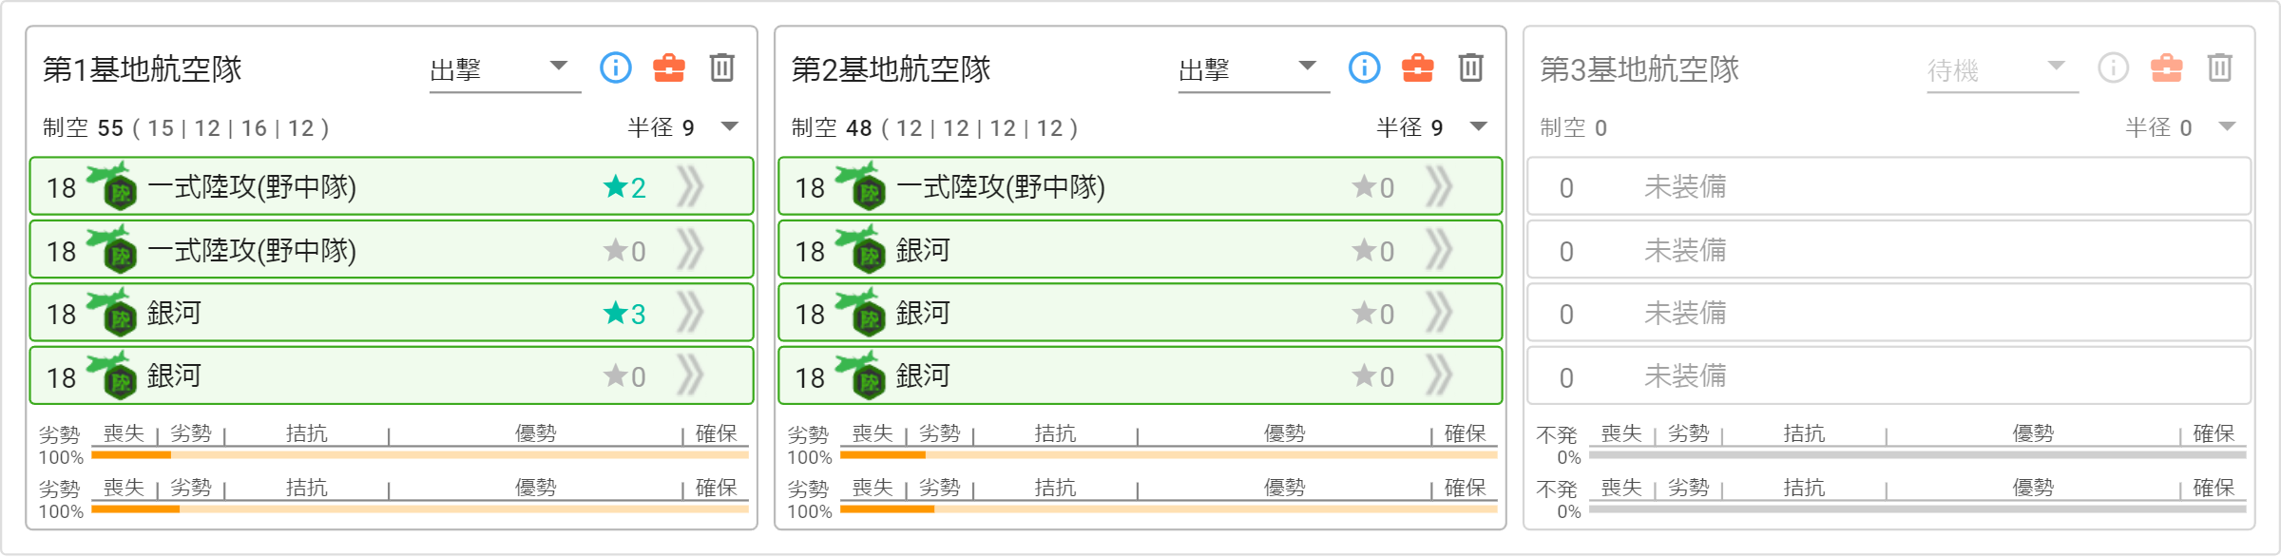Screen dimensions: 2281x557
Task: Clear 第2基地航空隊 with trash icon
Action: tap(1471, 67)
